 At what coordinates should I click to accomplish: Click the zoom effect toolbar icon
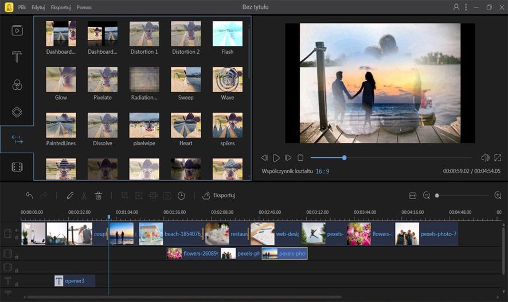139,195
